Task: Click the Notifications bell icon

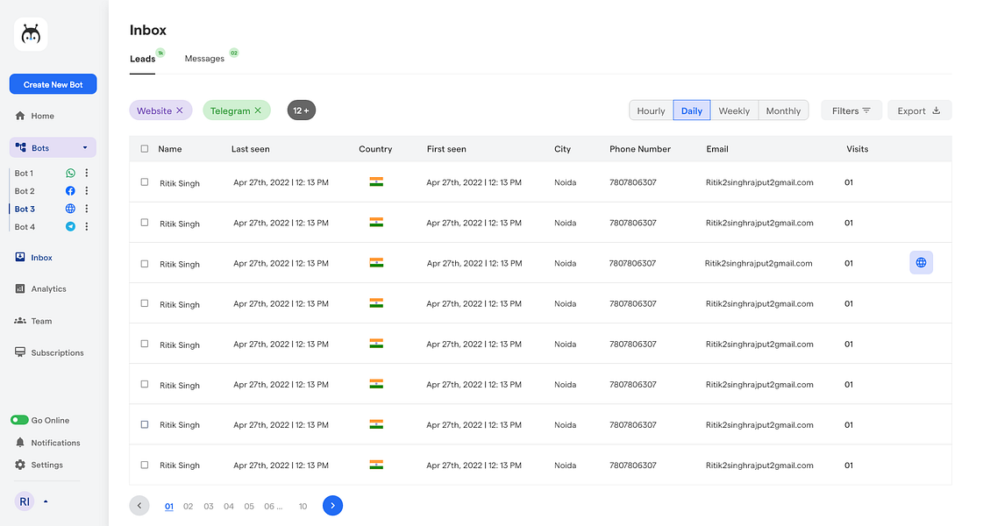Action: pyautogui.click(x=20, y=442)
